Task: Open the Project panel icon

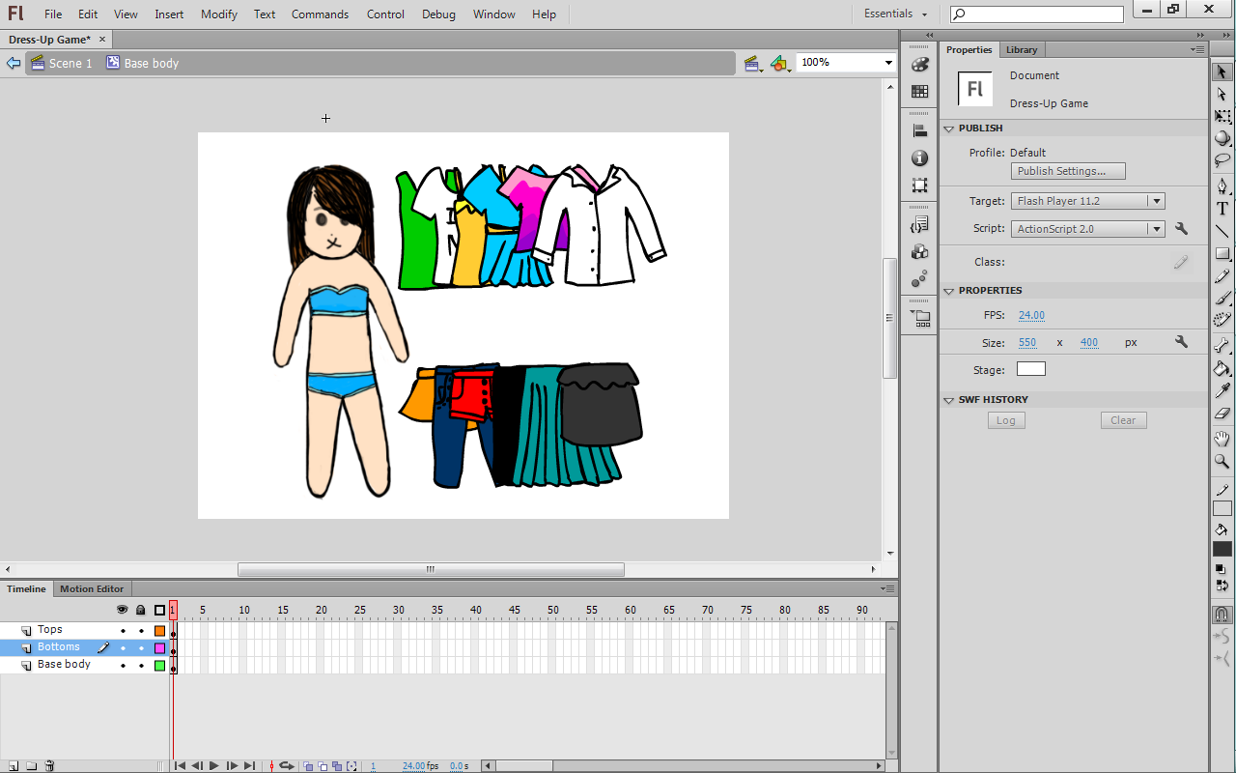Action: pos(920,318)
